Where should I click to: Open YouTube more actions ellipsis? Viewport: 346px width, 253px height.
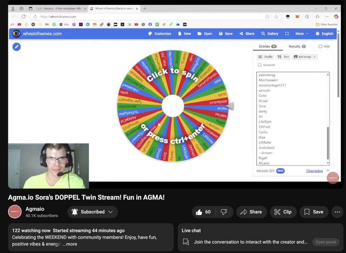click(337, 212)
